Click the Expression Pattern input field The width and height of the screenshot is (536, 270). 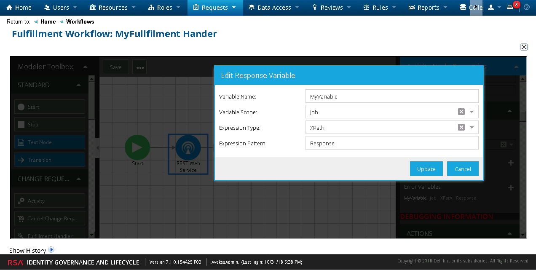(x=391, y=143)
